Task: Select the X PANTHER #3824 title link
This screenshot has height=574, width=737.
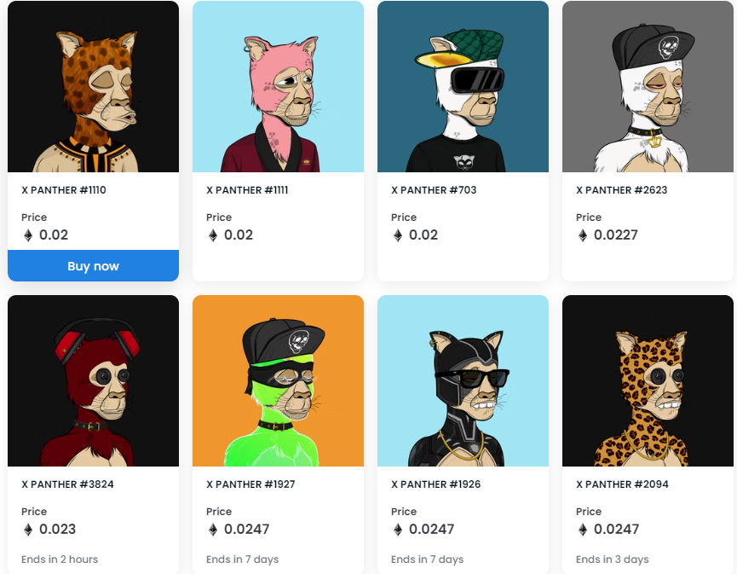Action: pos(67,484)
